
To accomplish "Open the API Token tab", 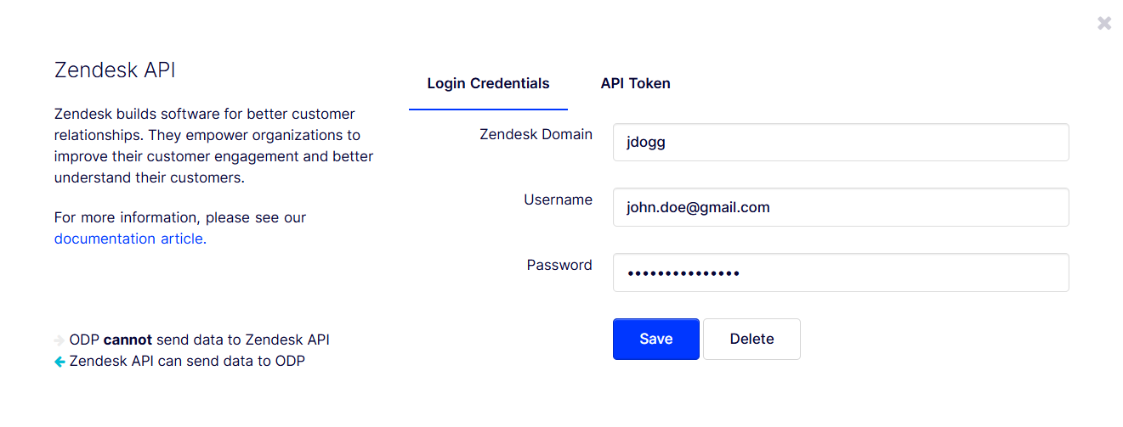I will [x=635, y=83].
